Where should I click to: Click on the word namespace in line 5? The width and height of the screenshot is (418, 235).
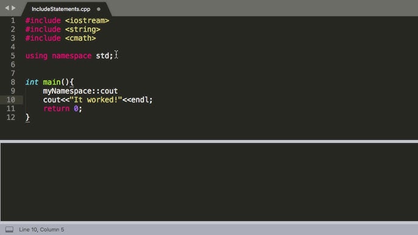coord(72,55)
